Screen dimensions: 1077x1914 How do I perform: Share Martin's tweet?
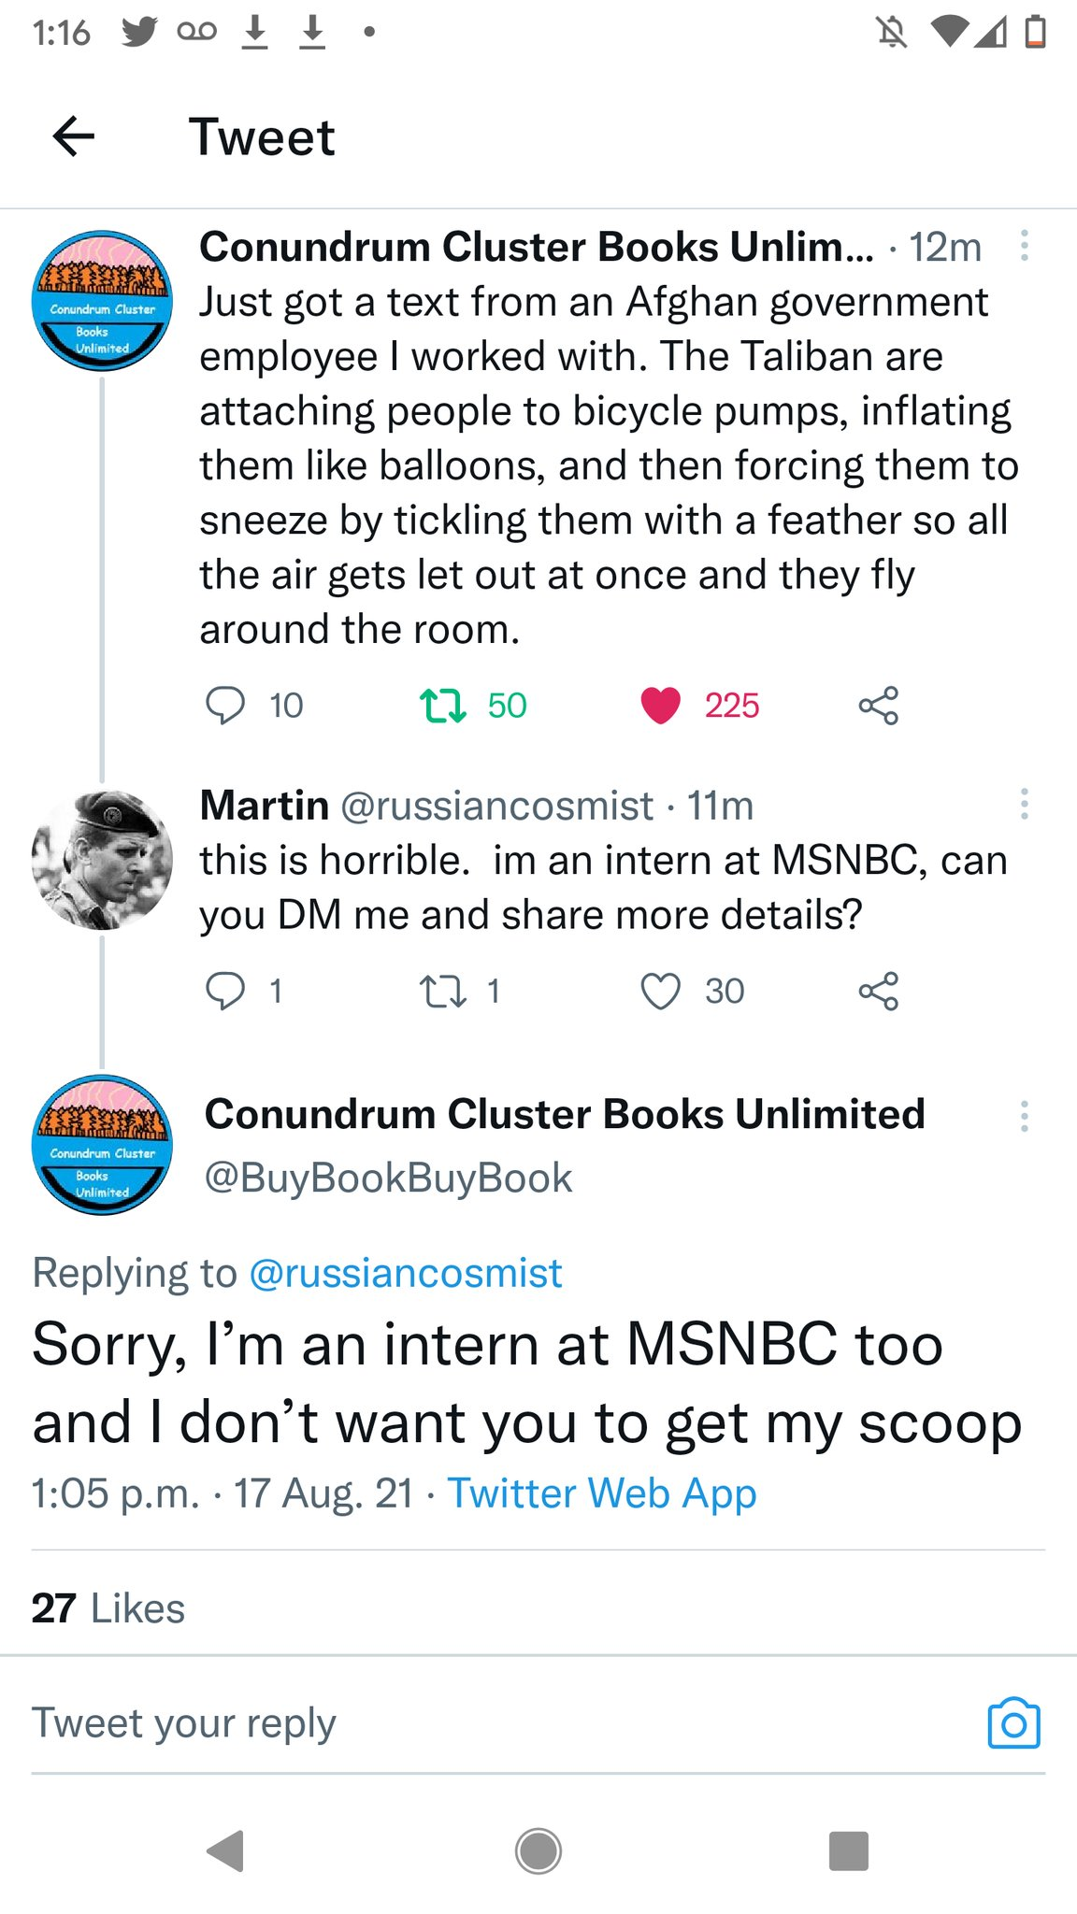(x=879, y=992)
